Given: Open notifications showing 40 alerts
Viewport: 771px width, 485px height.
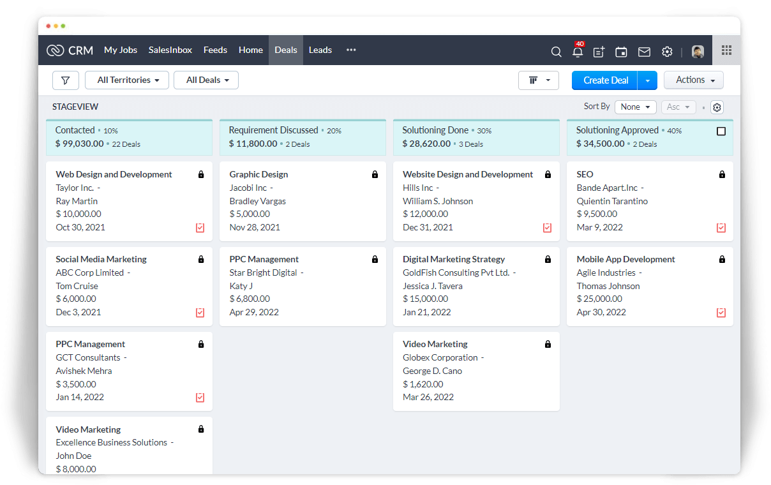Looking at the screenshot, I should pos(578,53).
